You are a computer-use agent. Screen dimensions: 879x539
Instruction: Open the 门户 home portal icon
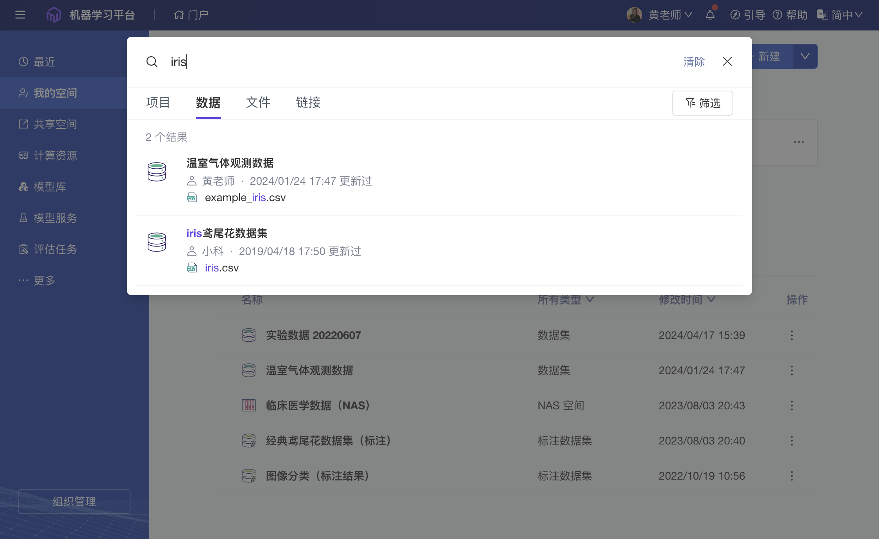click(x=179, y=15)
